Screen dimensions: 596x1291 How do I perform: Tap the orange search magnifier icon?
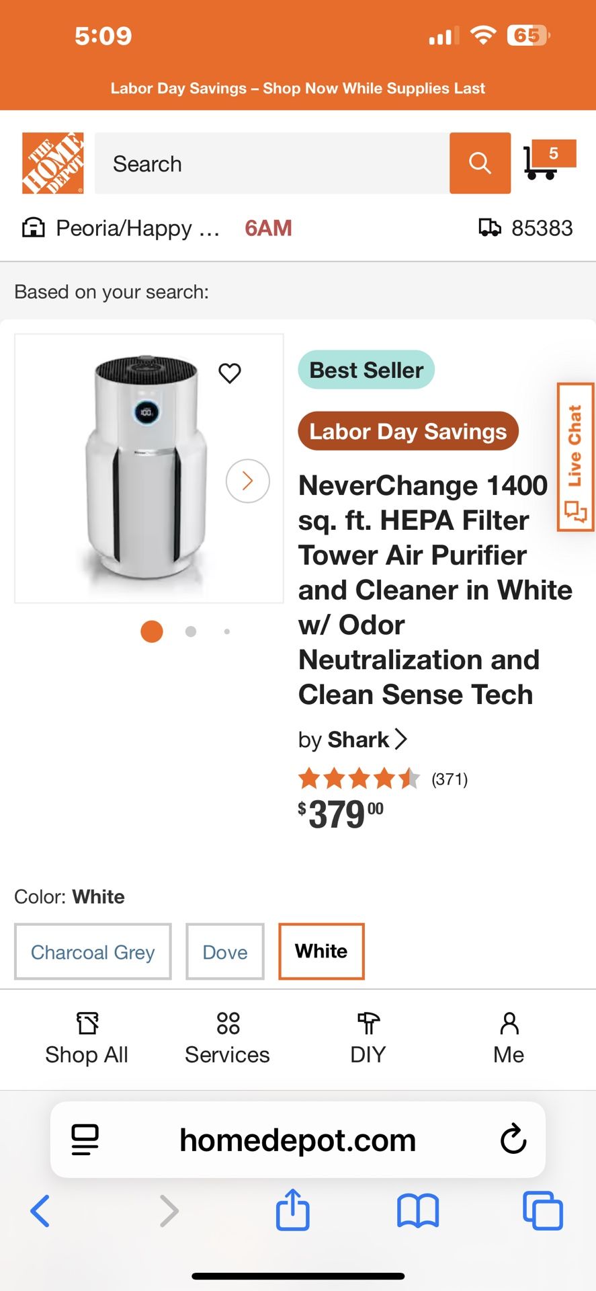click(479, 163)
